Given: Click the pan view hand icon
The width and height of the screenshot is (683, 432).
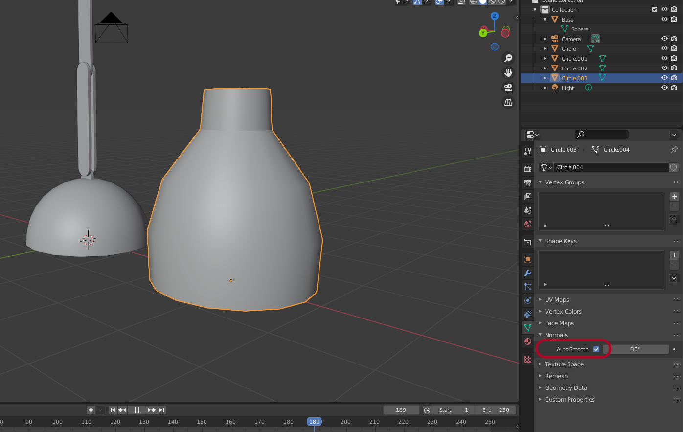Looking at the screenshot, I should coord(508,73).
